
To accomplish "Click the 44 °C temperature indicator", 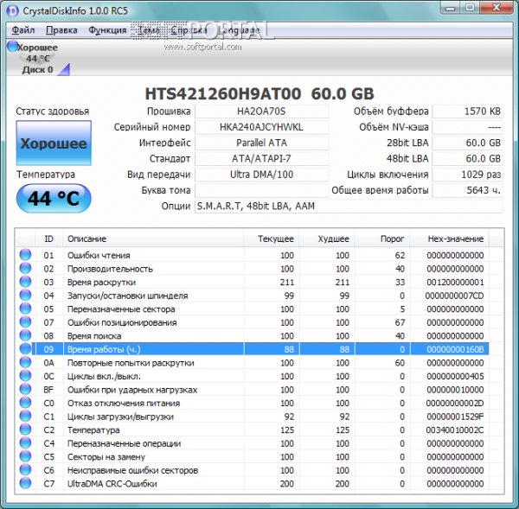I will (x=54, y=199).
